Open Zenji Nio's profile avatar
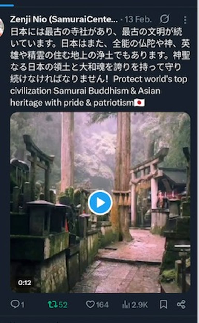The image size is (199, 323). point(2,27)
